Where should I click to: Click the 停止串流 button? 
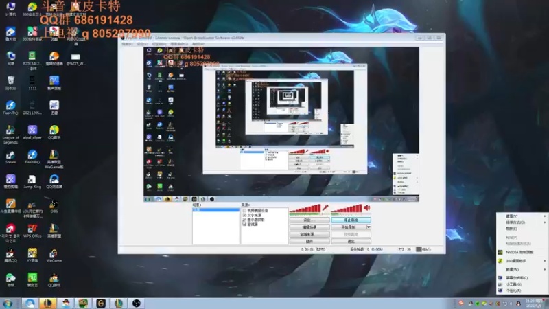pos(351,220)
